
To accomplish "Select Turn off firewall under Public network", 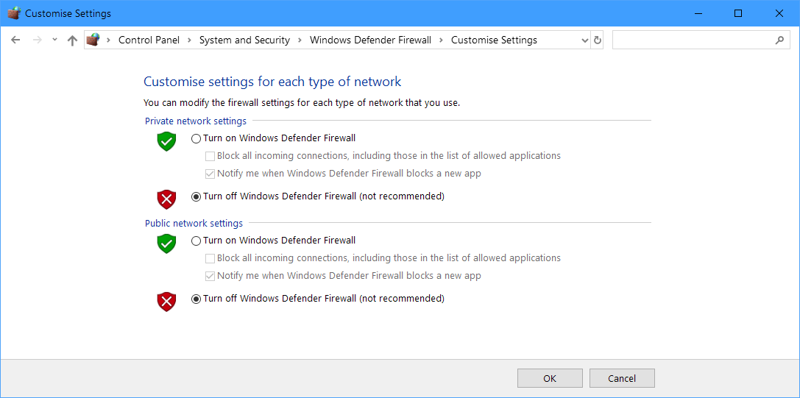I will pos(196,299).
